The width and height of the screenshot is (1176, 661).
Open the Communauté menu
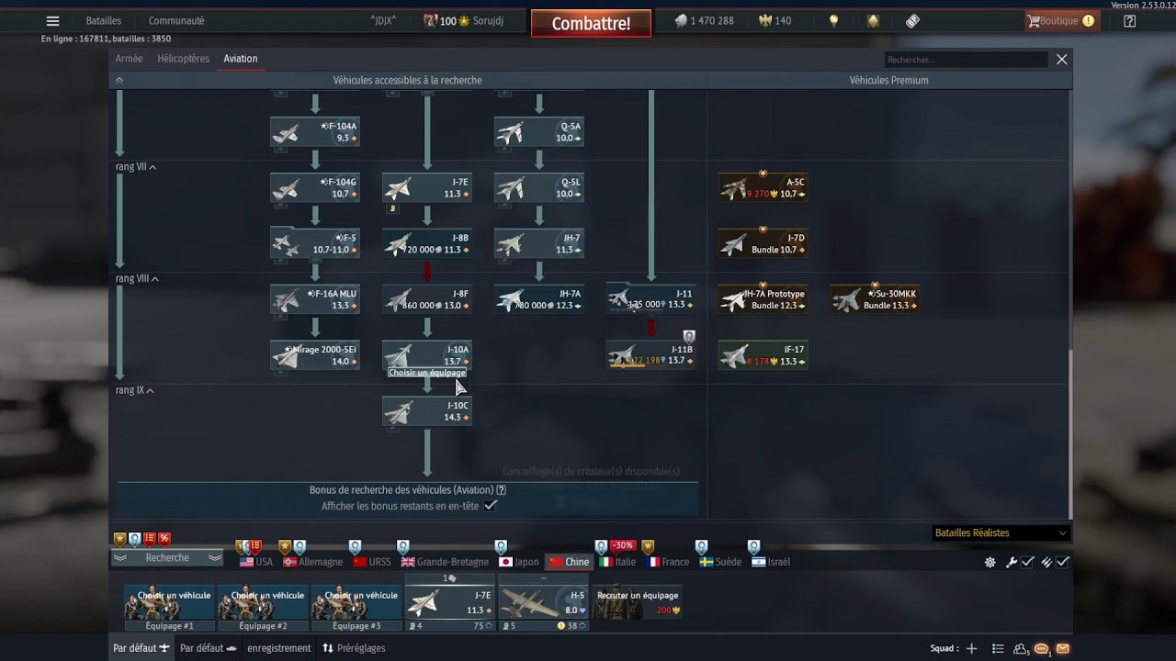point(176,20)
